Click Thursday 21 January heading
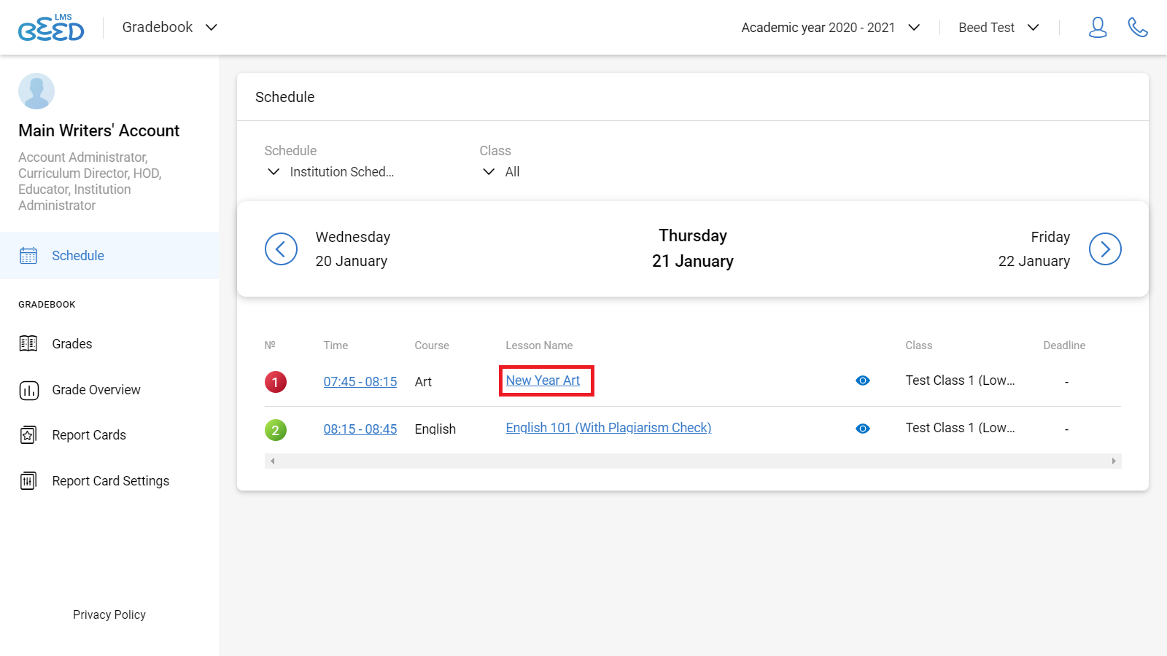The image size is (1167, 656). point(693,249)
